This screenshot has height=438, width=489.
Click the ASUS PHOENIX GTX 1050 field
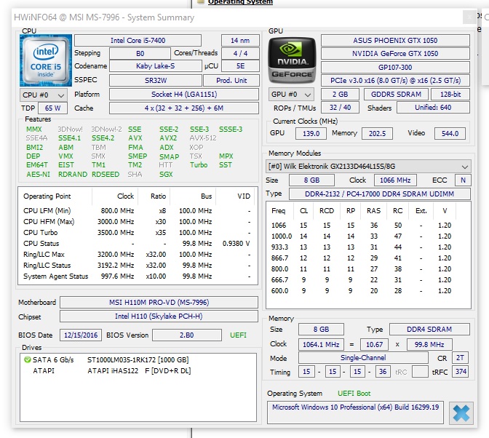[395, 41]
